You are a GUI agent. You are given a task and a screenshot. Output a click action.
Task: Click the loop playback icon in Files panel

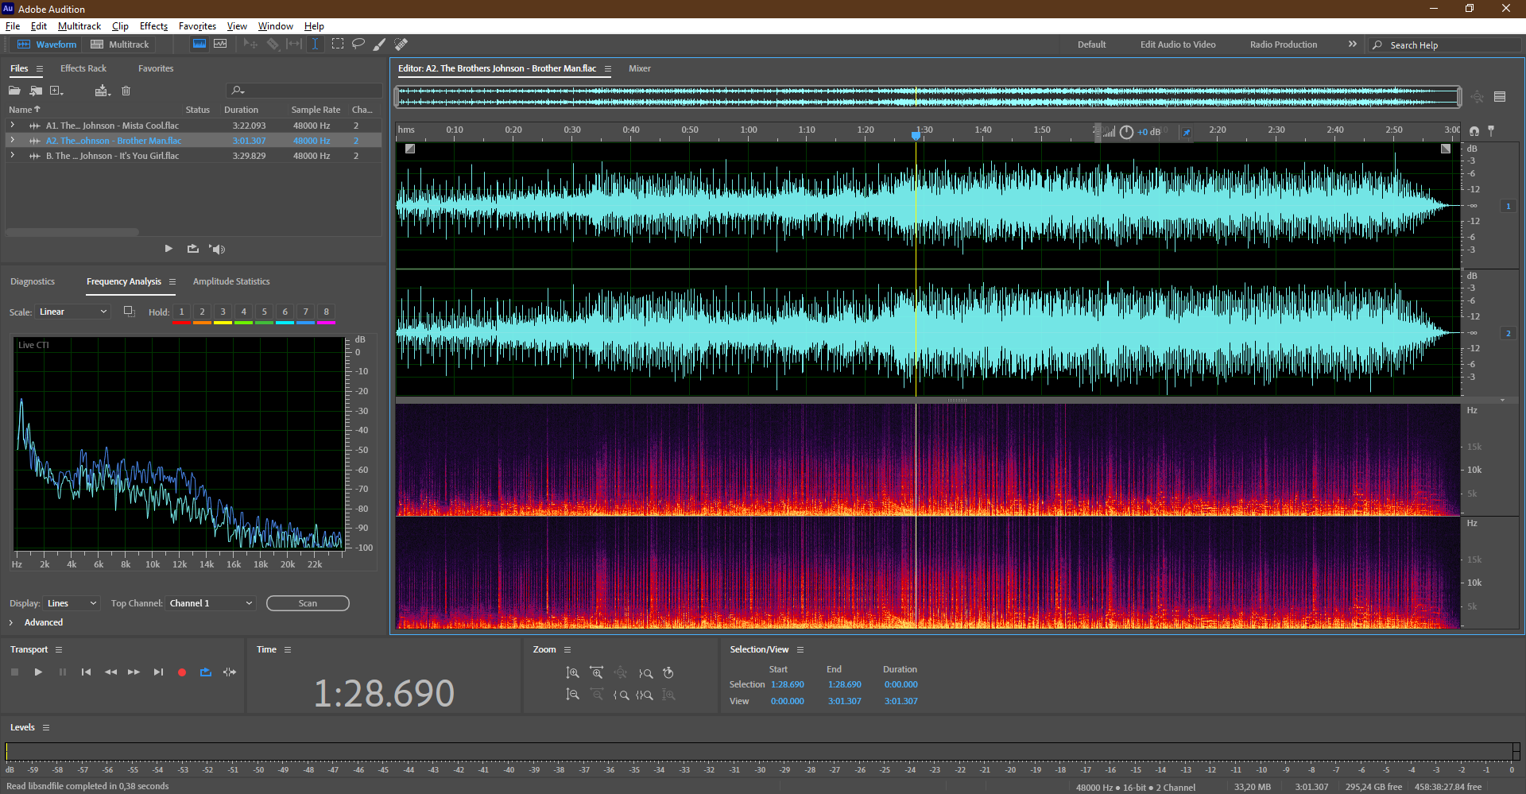pyautogui.click(x=192, y=249)
